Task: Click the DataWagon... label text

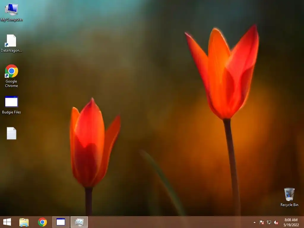Action: click(x=12, y=50)
